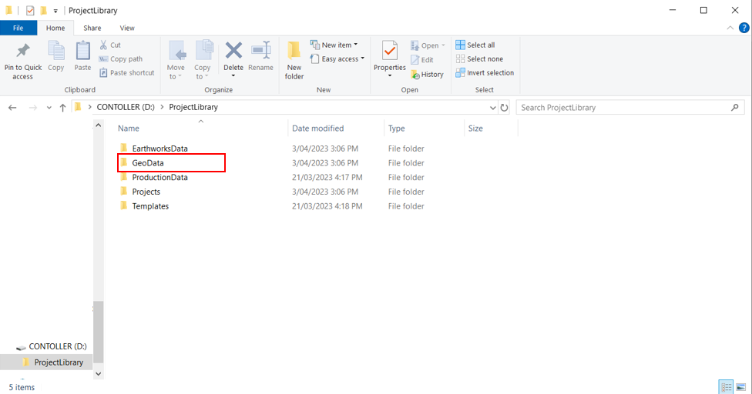The image size is (752, 394).
Task: Click Select all
Action: (475, 45)
